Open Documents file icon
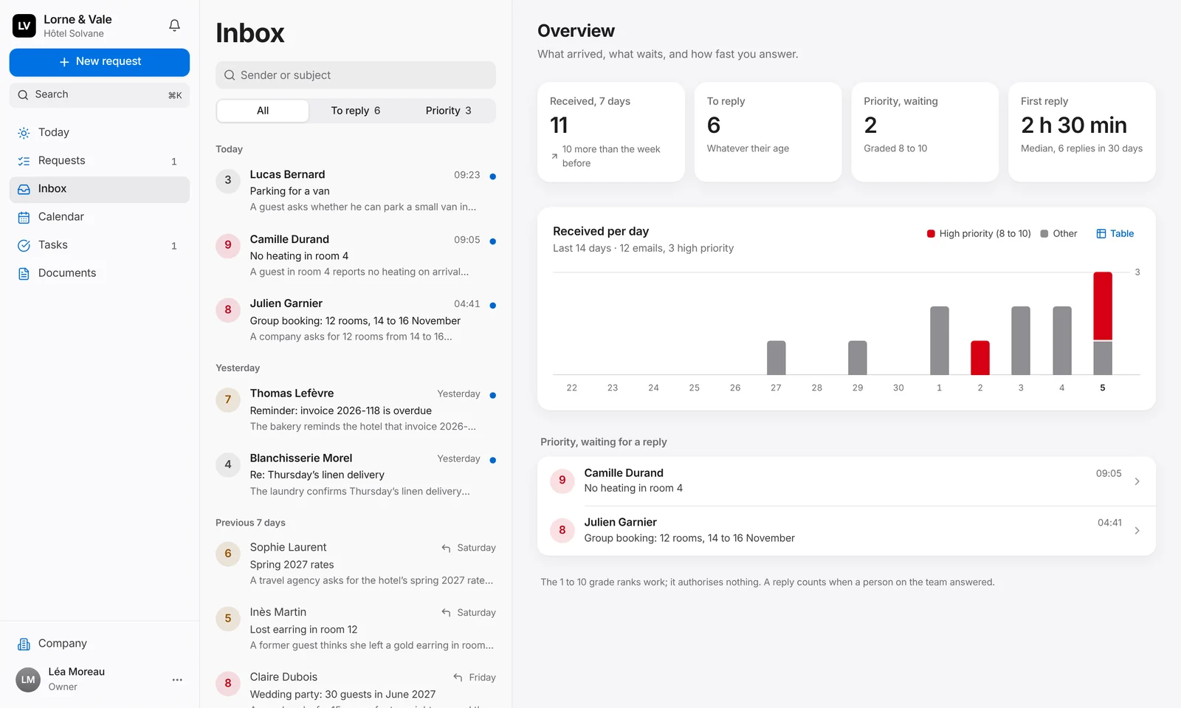This screenshot has width=1181, height=708. pos(24,273)
